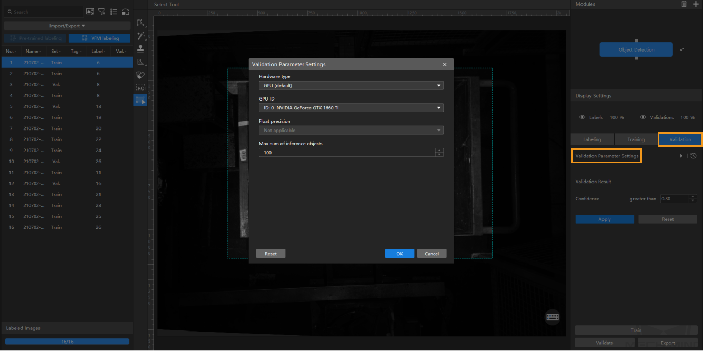This screenshot has width=703, height=351.
Task: Open the GPU ID dropdown
Action: 351,108
